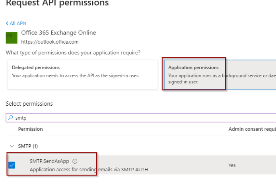Click the https://outlook.office.com URL text
The image size is (276, 184).
50,42
